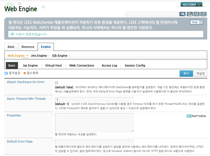Screen dimensions: 210x156
Task: Click the 수정이 완료되었습니다 message text
Action: click(32, 34)
